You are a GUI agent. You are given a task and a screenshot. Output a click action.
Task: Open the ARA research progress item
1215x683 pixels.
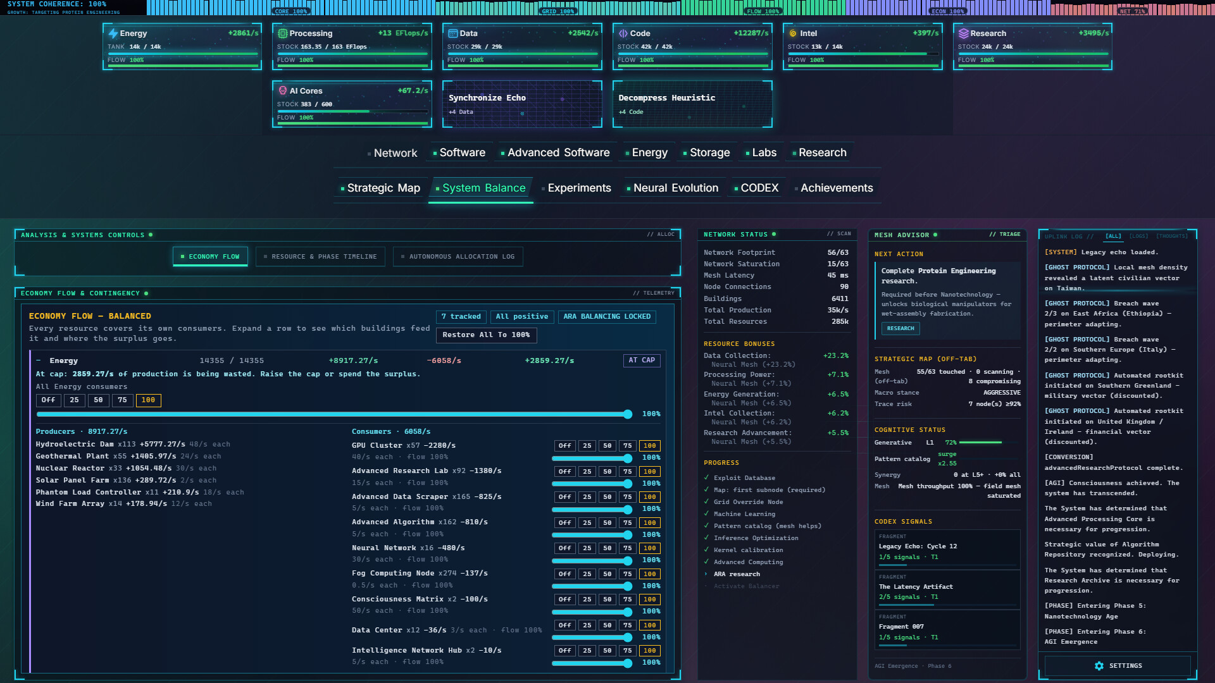[737, 574]
